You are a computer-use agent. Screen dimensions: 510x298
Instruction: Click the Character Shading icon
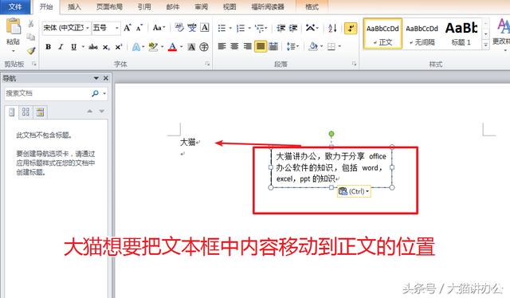pos(191,47)
